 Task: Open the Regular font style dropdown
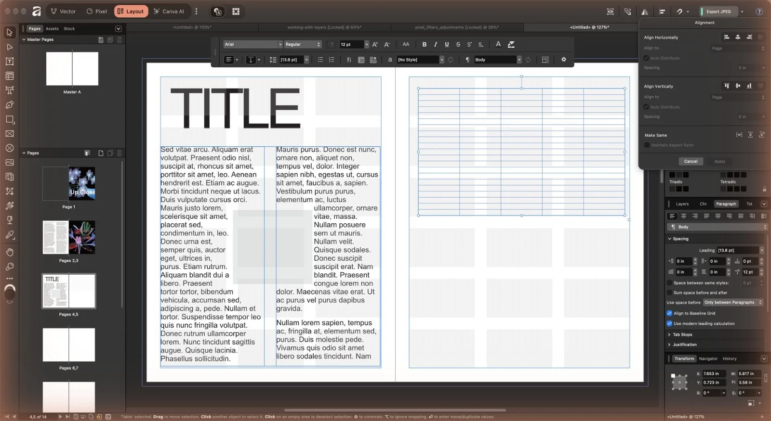[x=303, y=44]
